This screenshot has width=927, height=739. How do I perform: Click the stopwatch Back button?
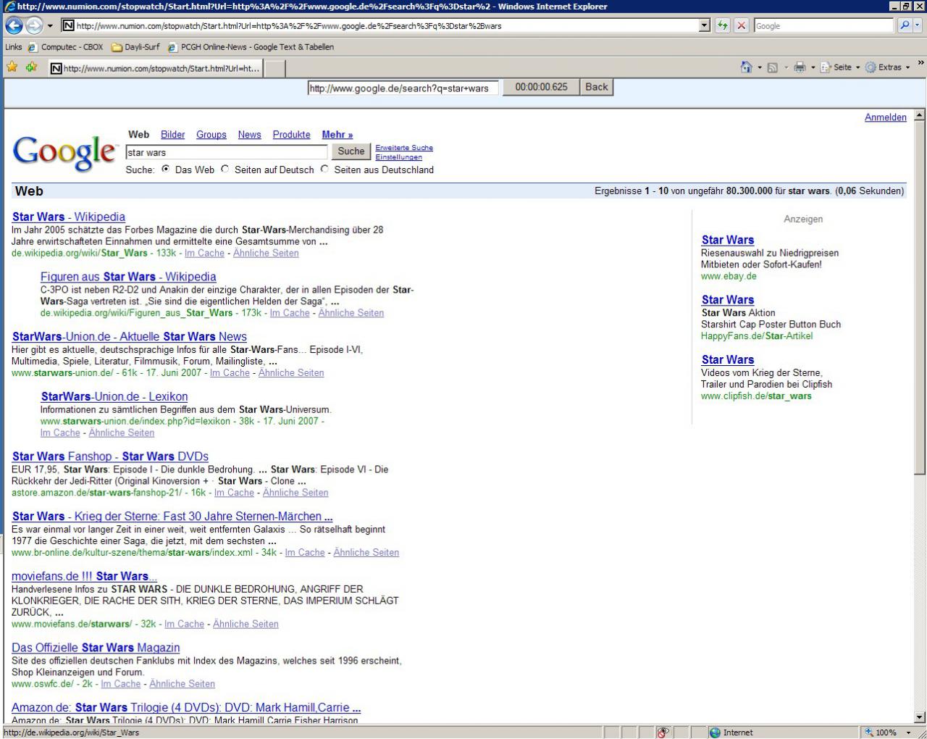597,87
